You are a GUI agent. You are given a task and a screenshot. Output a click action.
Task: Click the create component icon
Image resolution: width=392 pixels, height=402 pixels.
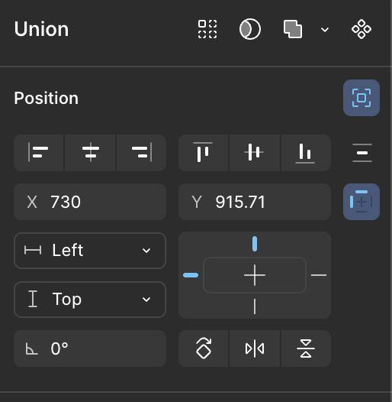[x=361, y=29]
